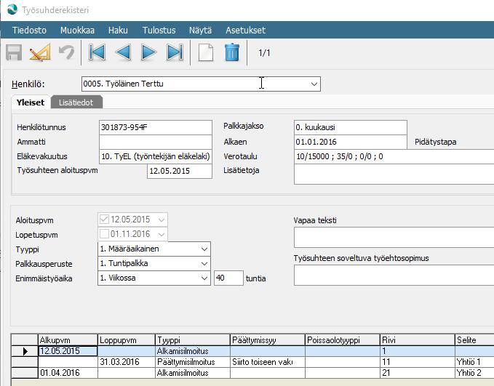494x386 pixels.
Task: Open the Tulostus menu
Action: pos(159,31)
